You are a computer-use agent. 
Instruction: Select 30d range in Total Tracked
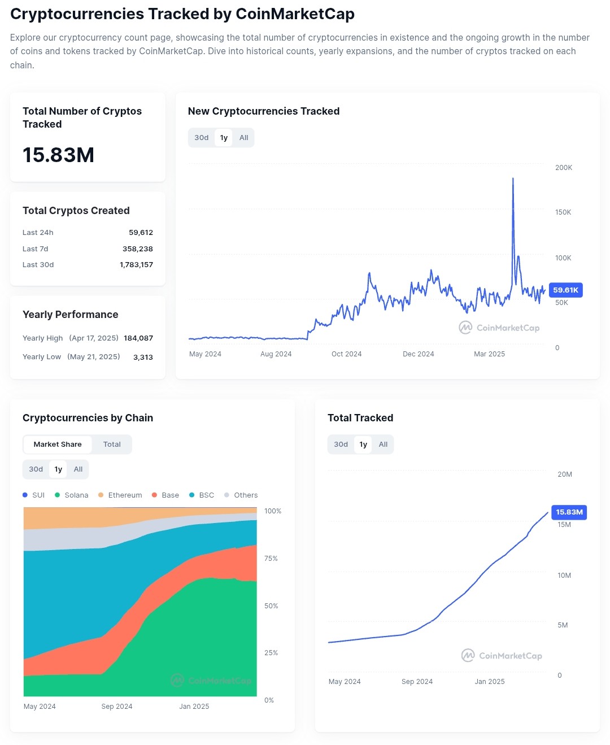341,445
